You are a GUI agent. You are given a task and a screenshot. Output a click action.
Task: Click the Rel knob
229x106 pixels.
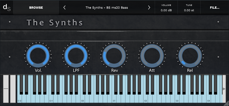pos(190,56)
